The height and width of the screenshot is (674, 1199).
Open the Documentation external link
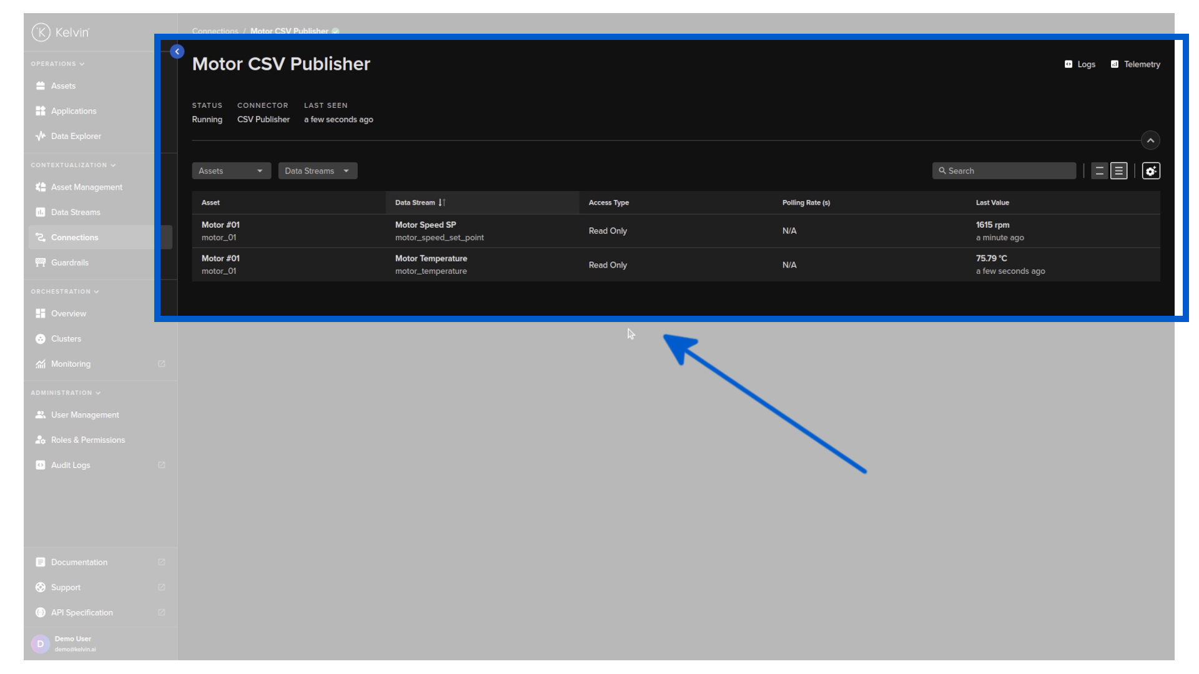(x=79, y=562)
